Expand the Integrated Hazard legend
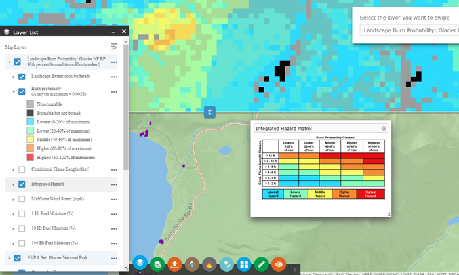 coord(14,184)
